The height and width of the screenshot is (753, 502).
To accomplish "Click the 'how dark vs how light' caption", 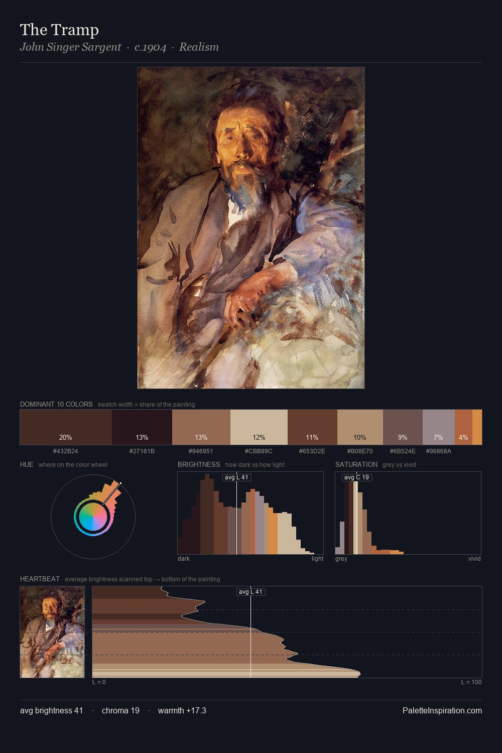I will [x=255, y=465].
